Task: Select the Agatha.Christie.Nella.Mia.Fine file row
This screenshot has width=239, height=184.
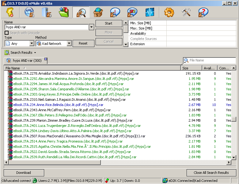Action: 118,147
